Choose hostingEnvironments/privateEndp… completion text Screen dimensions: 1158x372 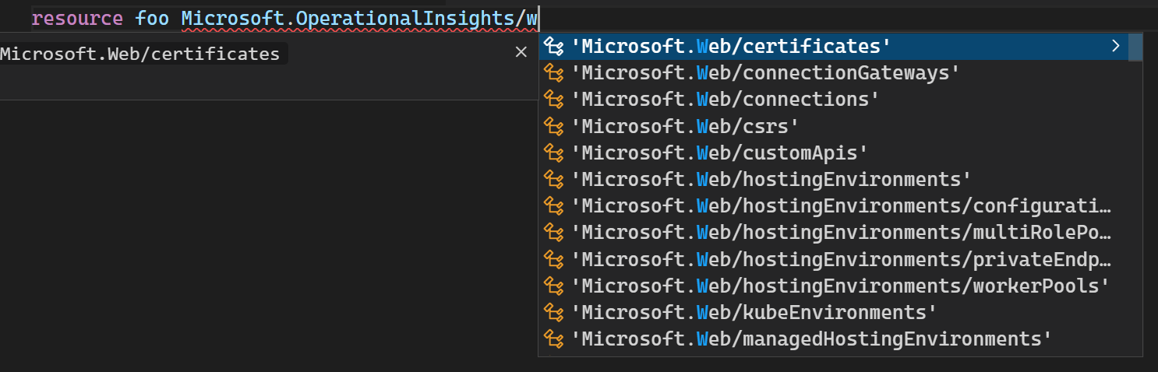click(x=842, y=259)
